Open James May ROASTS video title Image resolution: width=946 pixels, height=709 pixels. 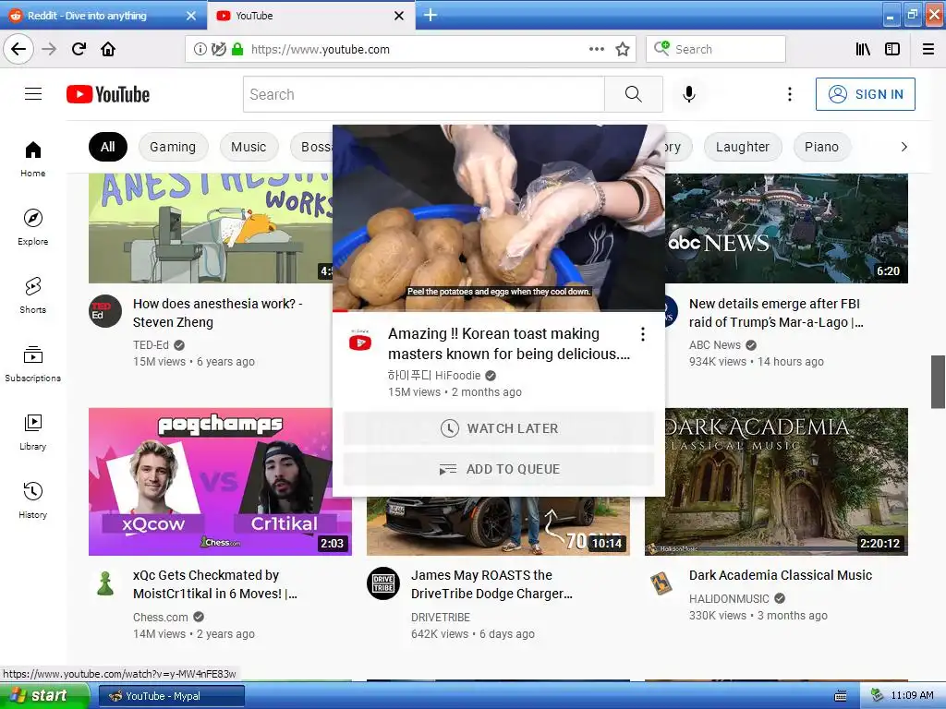(491, 584)
